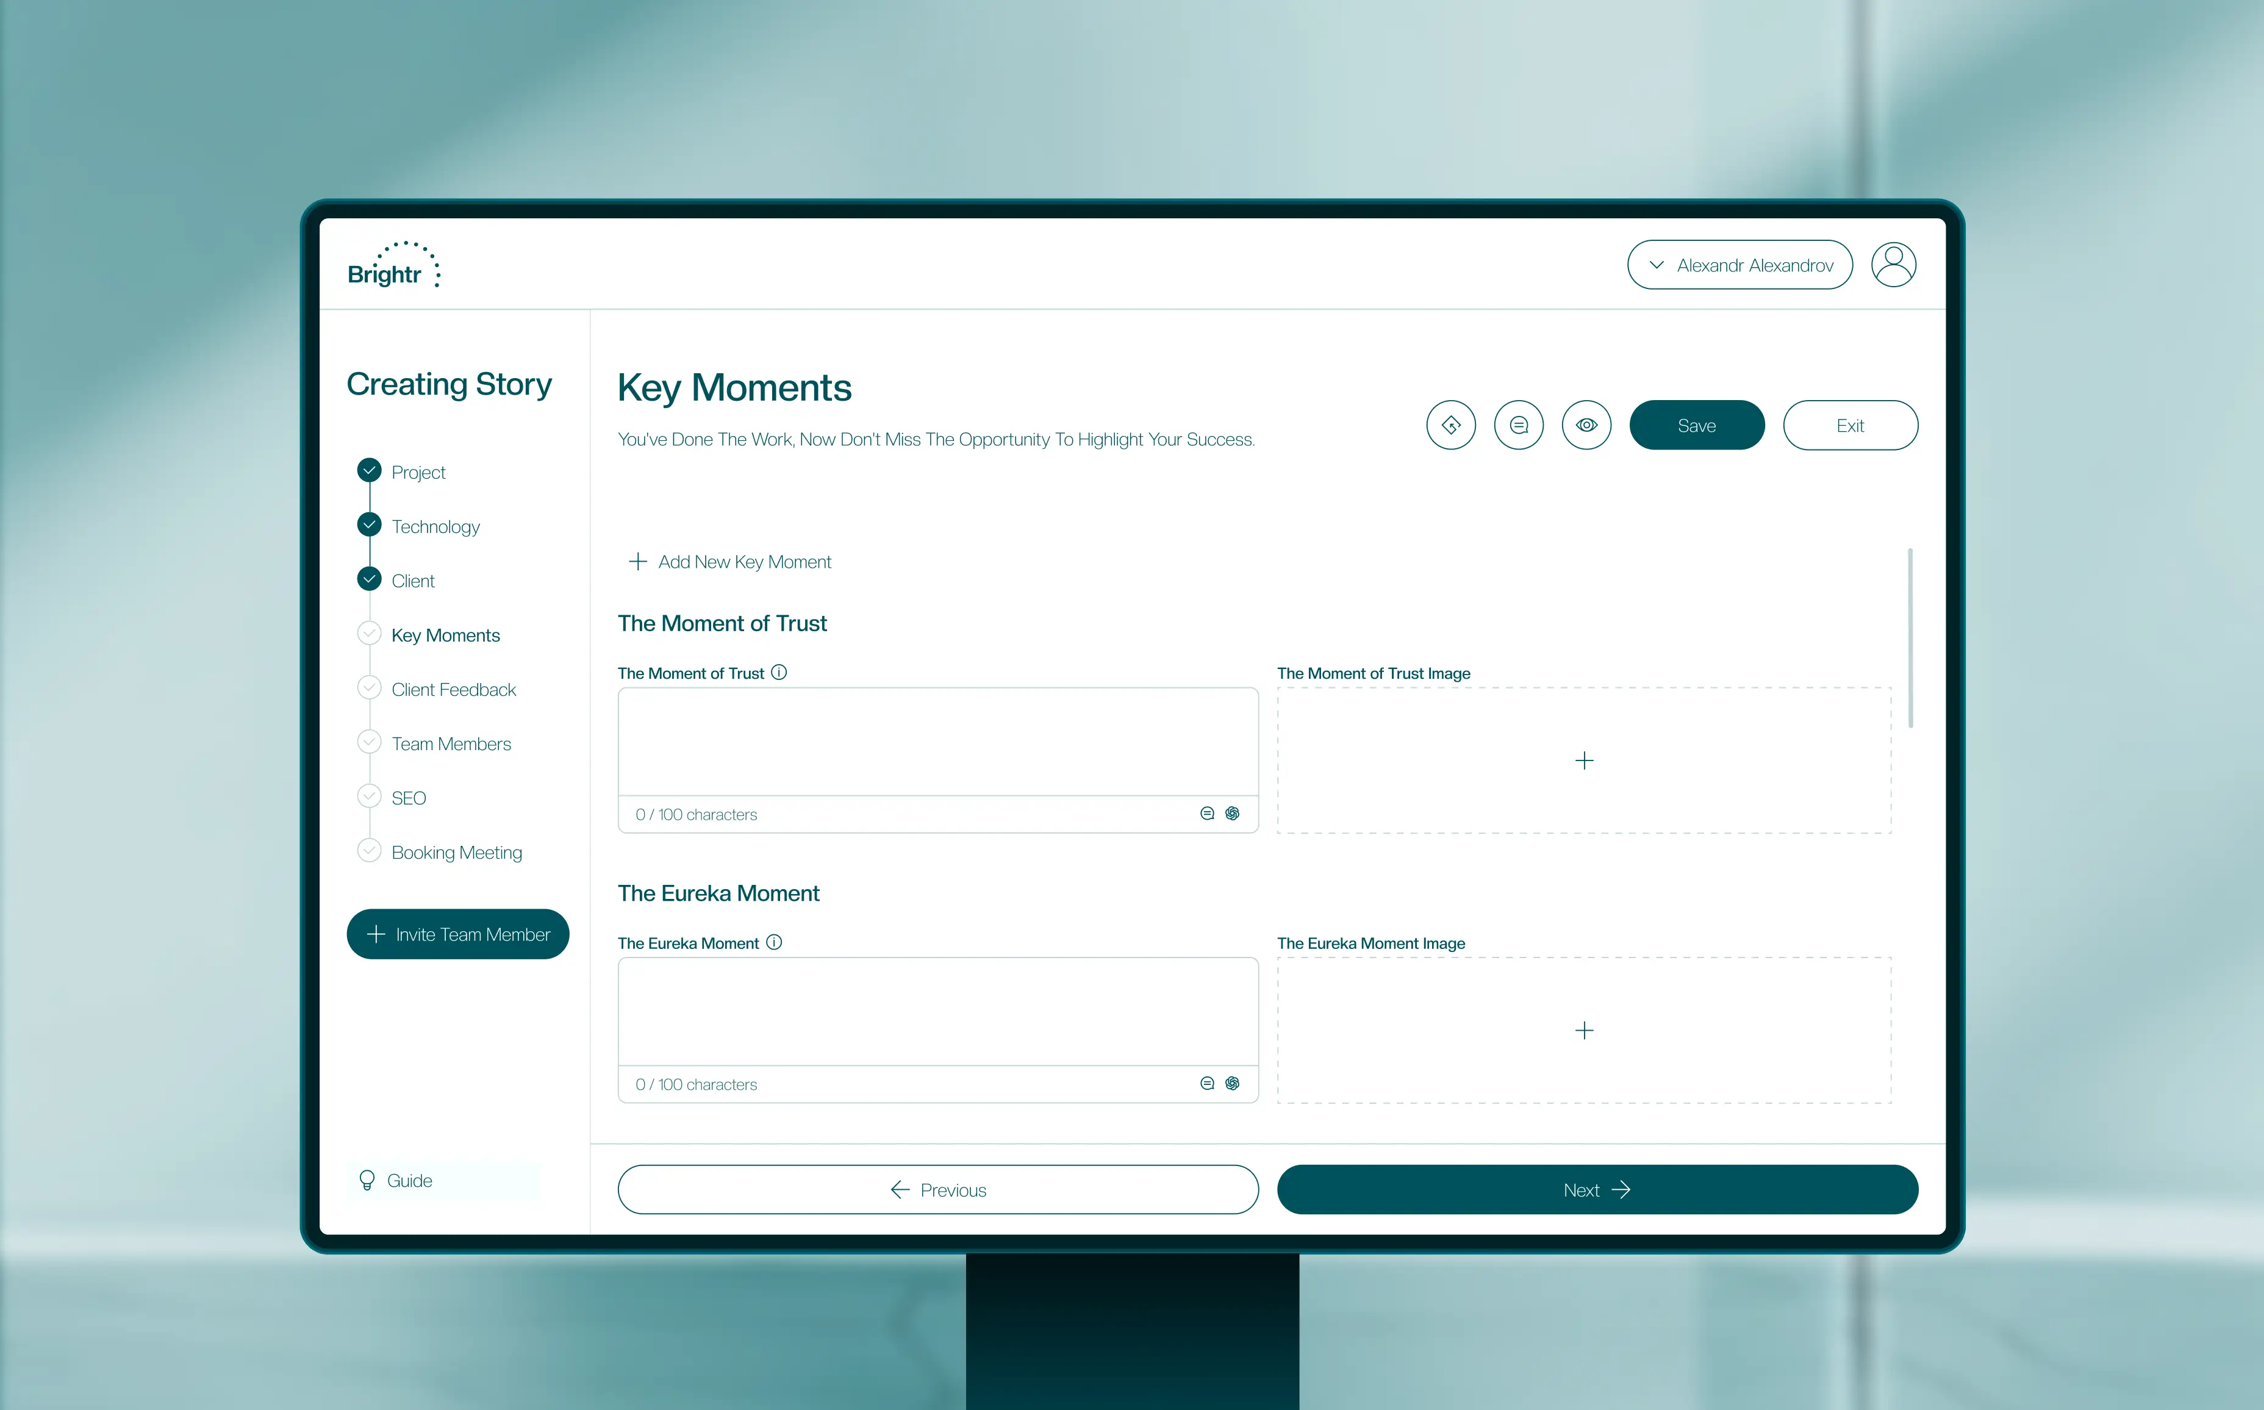Toggle the completed Project step checkmark

pyautogui.click(x=369, y=470)
